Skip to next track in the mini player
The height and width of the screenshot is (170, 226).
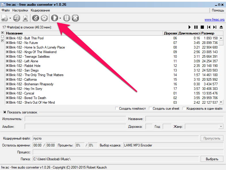point(215,27)
